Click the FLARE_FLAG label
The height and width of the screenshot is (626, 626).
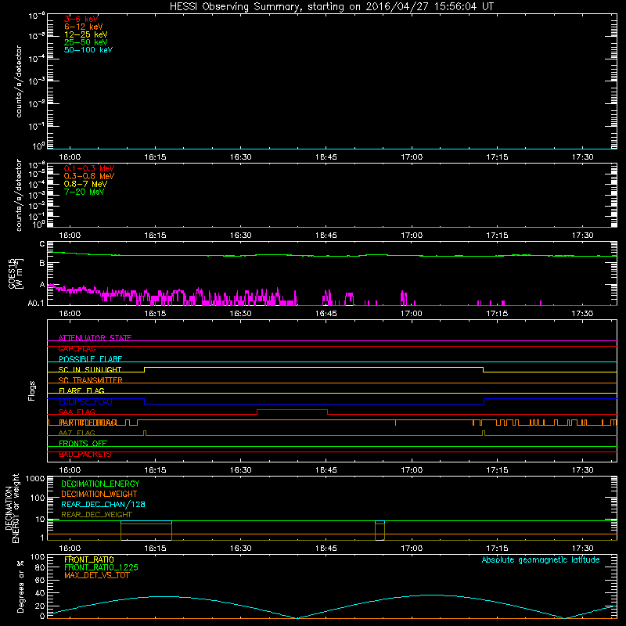tap(81, 390)
